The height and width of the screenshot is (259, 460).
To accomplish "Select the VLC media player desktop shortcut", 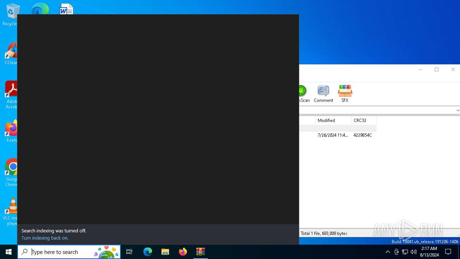I will point(11,212).
